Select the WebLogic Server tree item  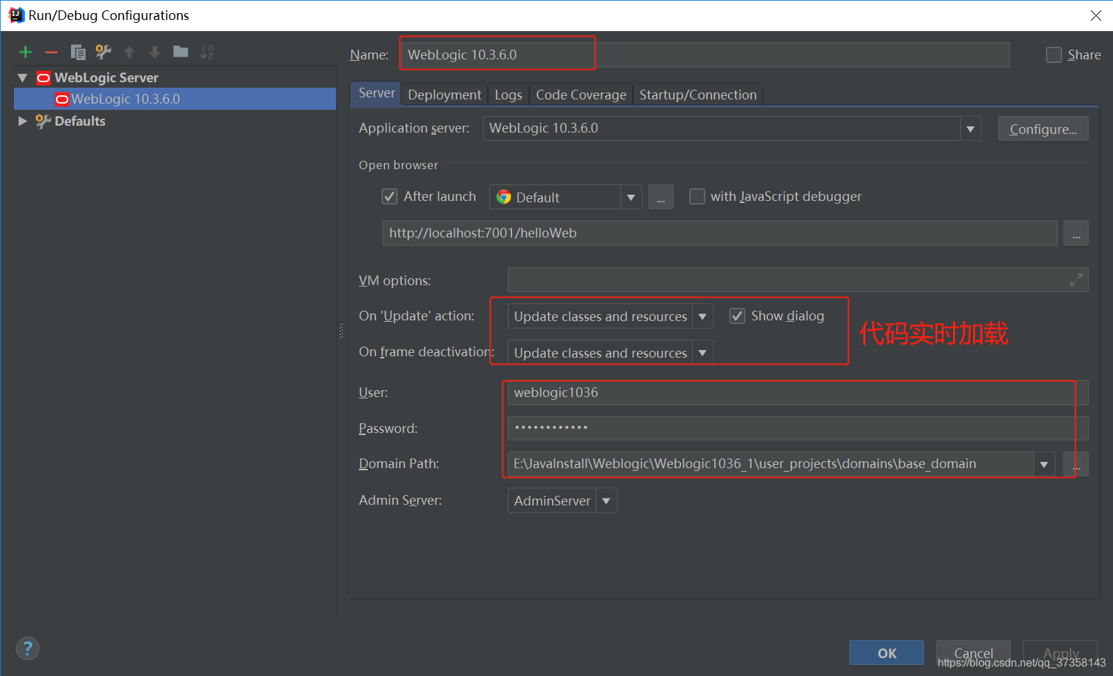(106, 78)
